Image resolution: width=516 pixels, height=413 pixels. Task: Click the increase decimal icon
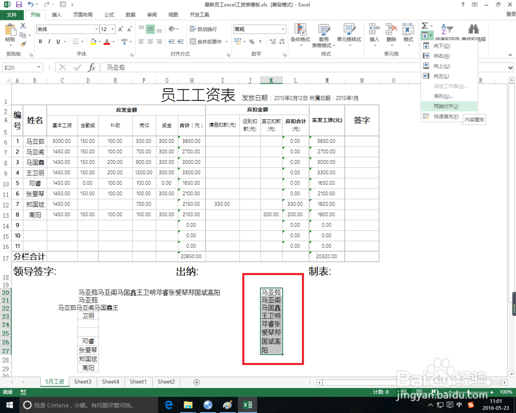[x=273, y=41]
